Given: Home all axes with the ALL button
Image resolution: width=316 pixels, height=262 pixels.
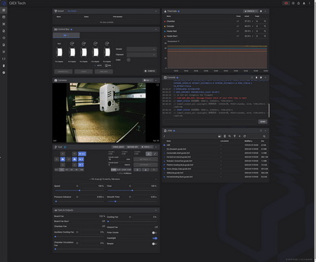Looking at the screenshot, I should tap(82, 154).
